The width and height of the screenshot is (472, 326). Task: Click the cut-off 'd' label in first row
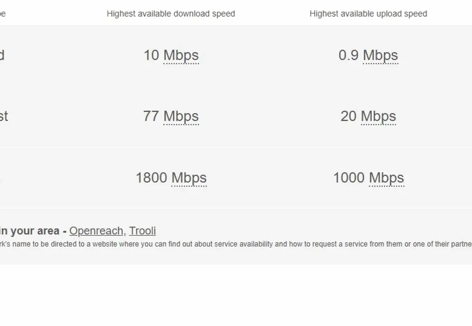click(2, 55)
